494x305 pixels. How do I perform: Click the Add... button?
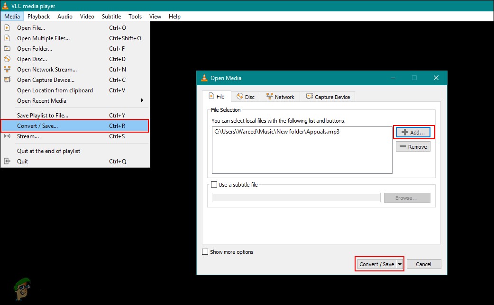(x=413, y=132)
